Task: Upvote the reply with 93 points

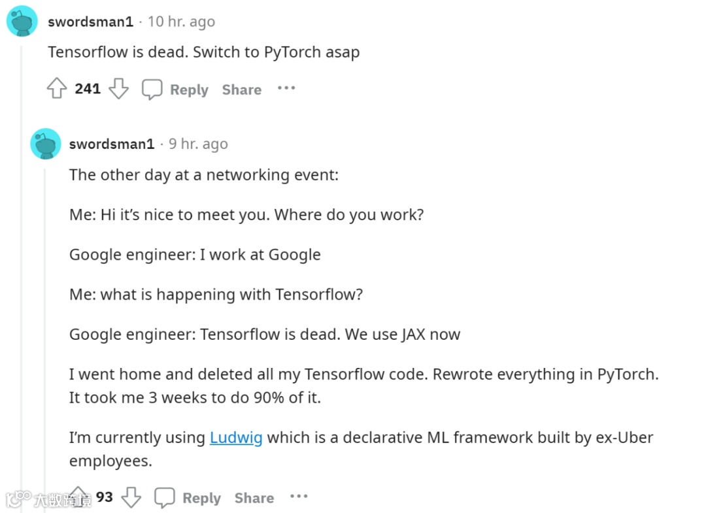Action: pyautogui.click(x=80, y=497)
